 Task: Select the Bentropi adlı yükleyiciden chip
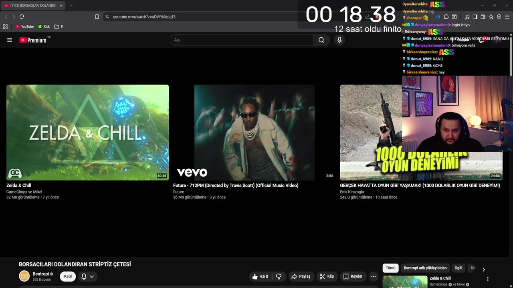click(425, 268)
